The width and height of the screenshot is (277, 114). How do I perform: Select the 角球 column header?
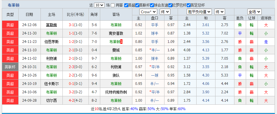click(94, 14)
